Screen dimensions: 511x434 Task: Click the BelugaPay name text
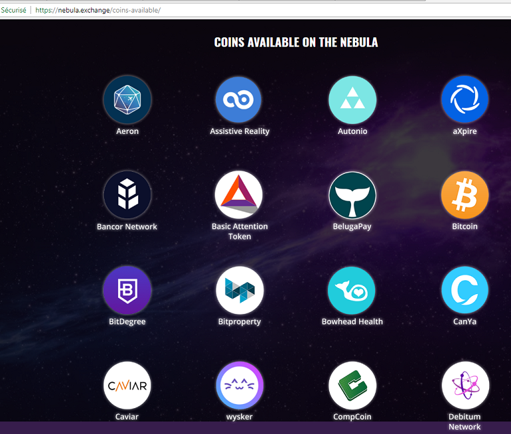[x=352, y=227]
